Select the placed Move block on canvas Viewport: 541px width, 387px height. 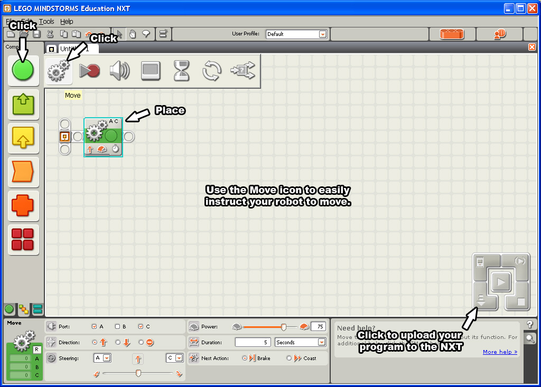(x=103, y=137)
